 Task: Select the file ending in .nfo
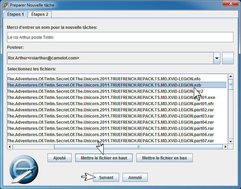coord(116,79)
